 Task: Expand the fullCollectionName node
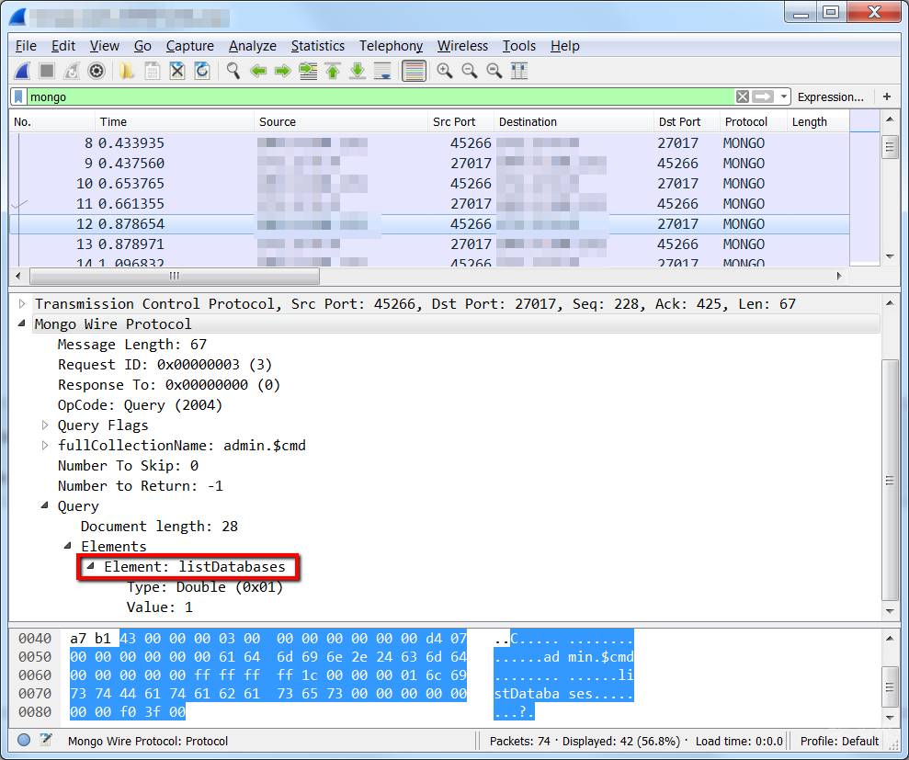point(45,445)
